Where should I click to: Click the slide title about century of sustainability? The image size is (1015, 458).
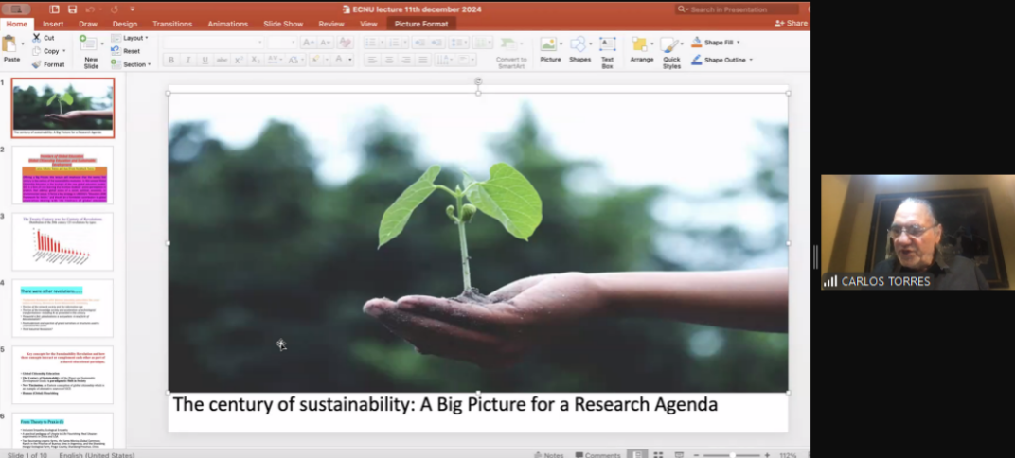pyautogui.click(x=445, y=404)
